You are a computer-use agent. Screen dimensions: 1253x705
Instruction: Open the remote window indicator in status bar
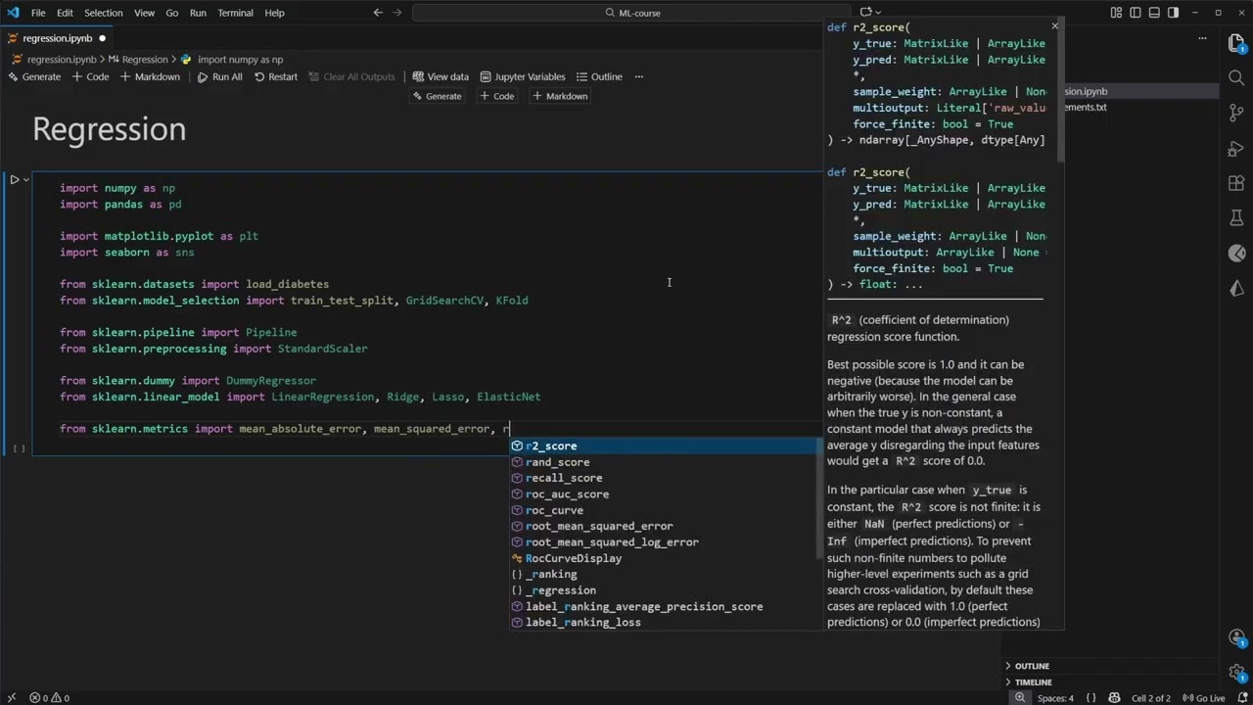(12, 698)
